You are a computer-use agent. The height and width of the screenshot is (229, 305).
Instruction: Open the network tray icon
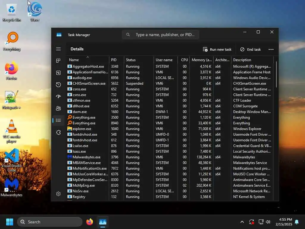[261, 222]
